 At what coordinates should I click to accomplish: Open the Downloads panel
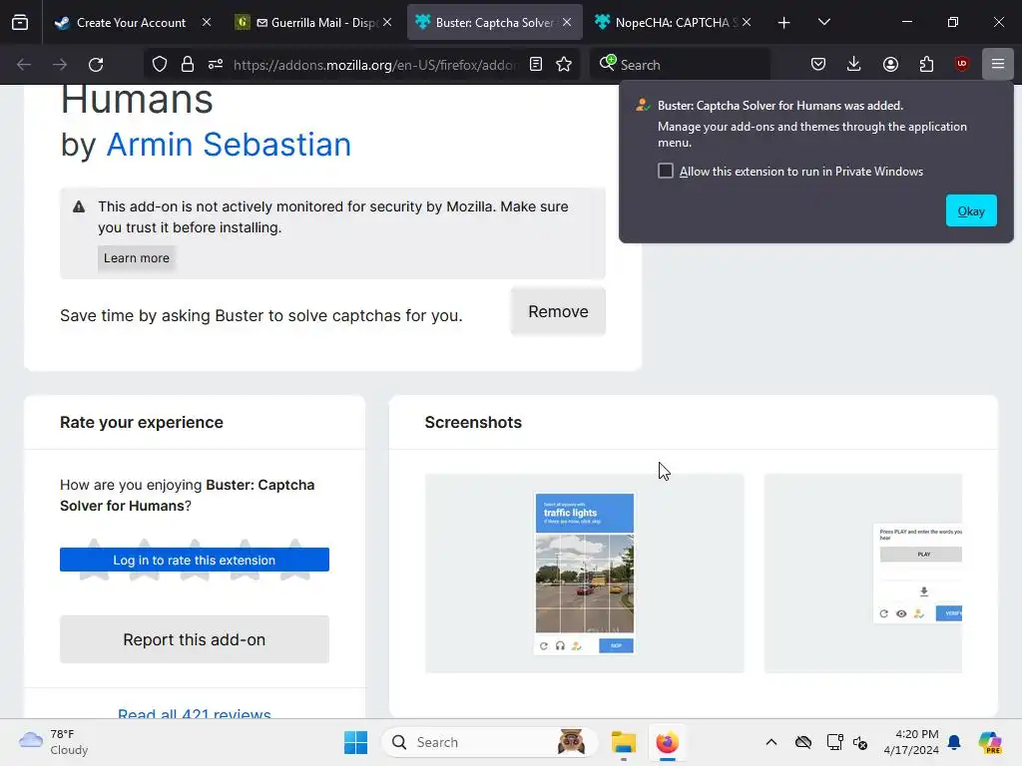click(x=854, y=65)
